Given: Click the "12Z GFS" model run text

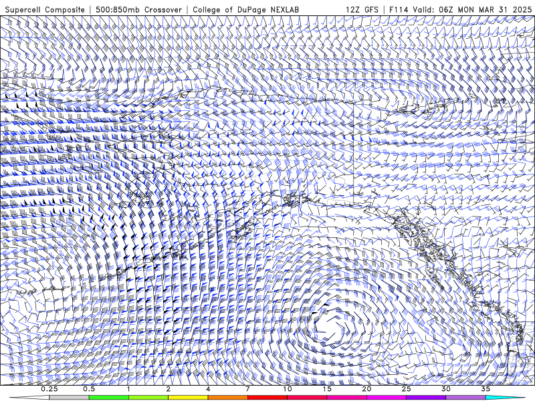Looking at the screenshot, I should (362, 9).
